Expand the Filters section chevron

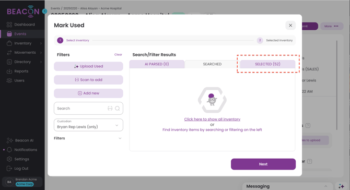coord(120,138)
